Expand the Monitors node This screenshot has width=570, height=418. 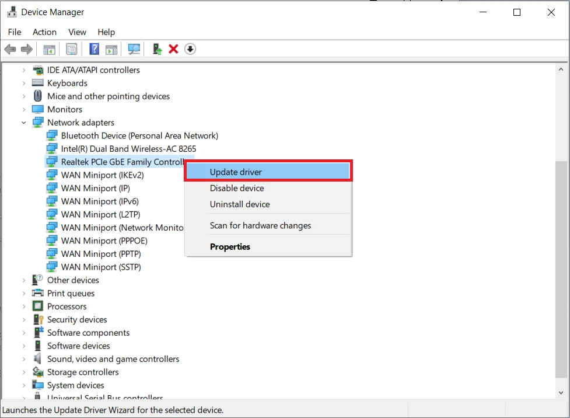pyautogui.click(x=24, y=110)
